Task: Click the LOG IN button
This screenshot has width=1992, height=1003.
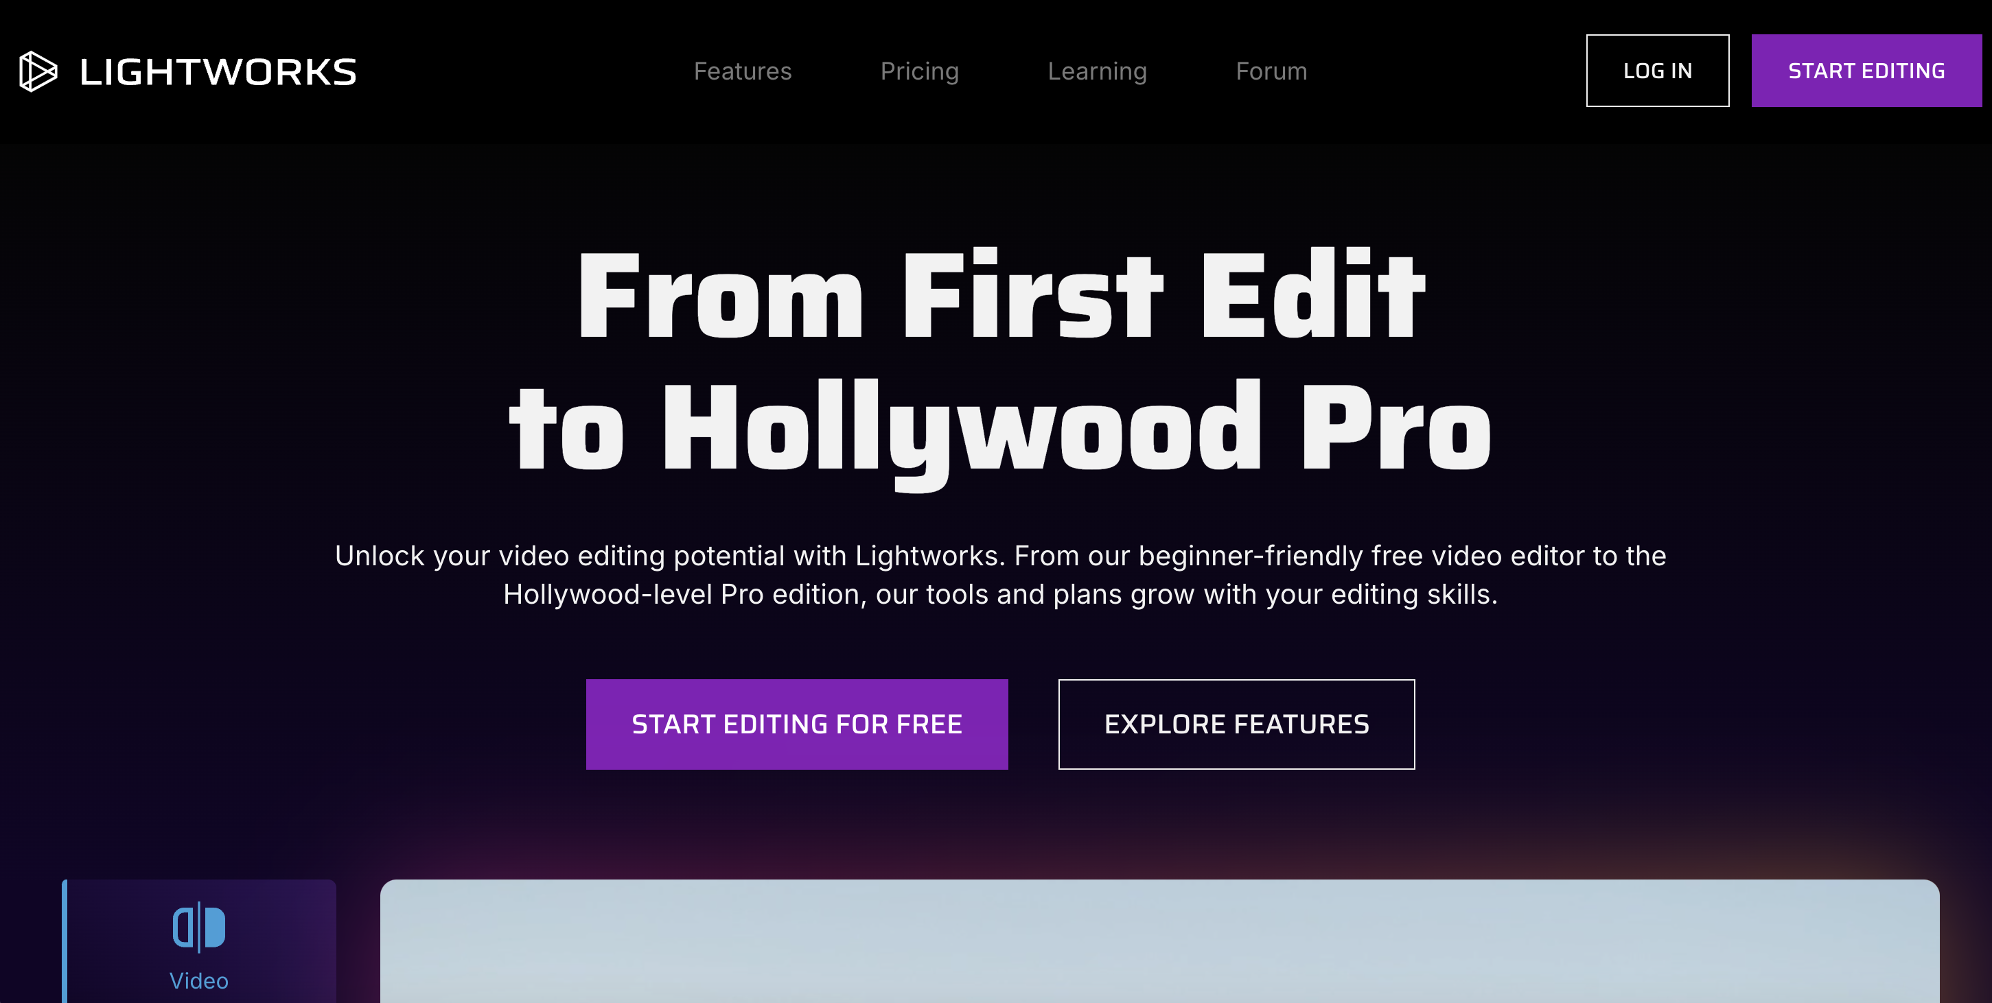Action: [x=1657, y=70]
